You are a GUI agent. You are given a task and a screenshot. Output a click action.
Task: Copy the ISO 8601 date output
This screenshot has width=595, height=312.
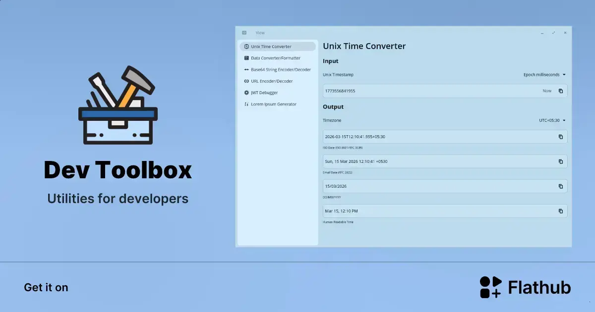[561, 137]
